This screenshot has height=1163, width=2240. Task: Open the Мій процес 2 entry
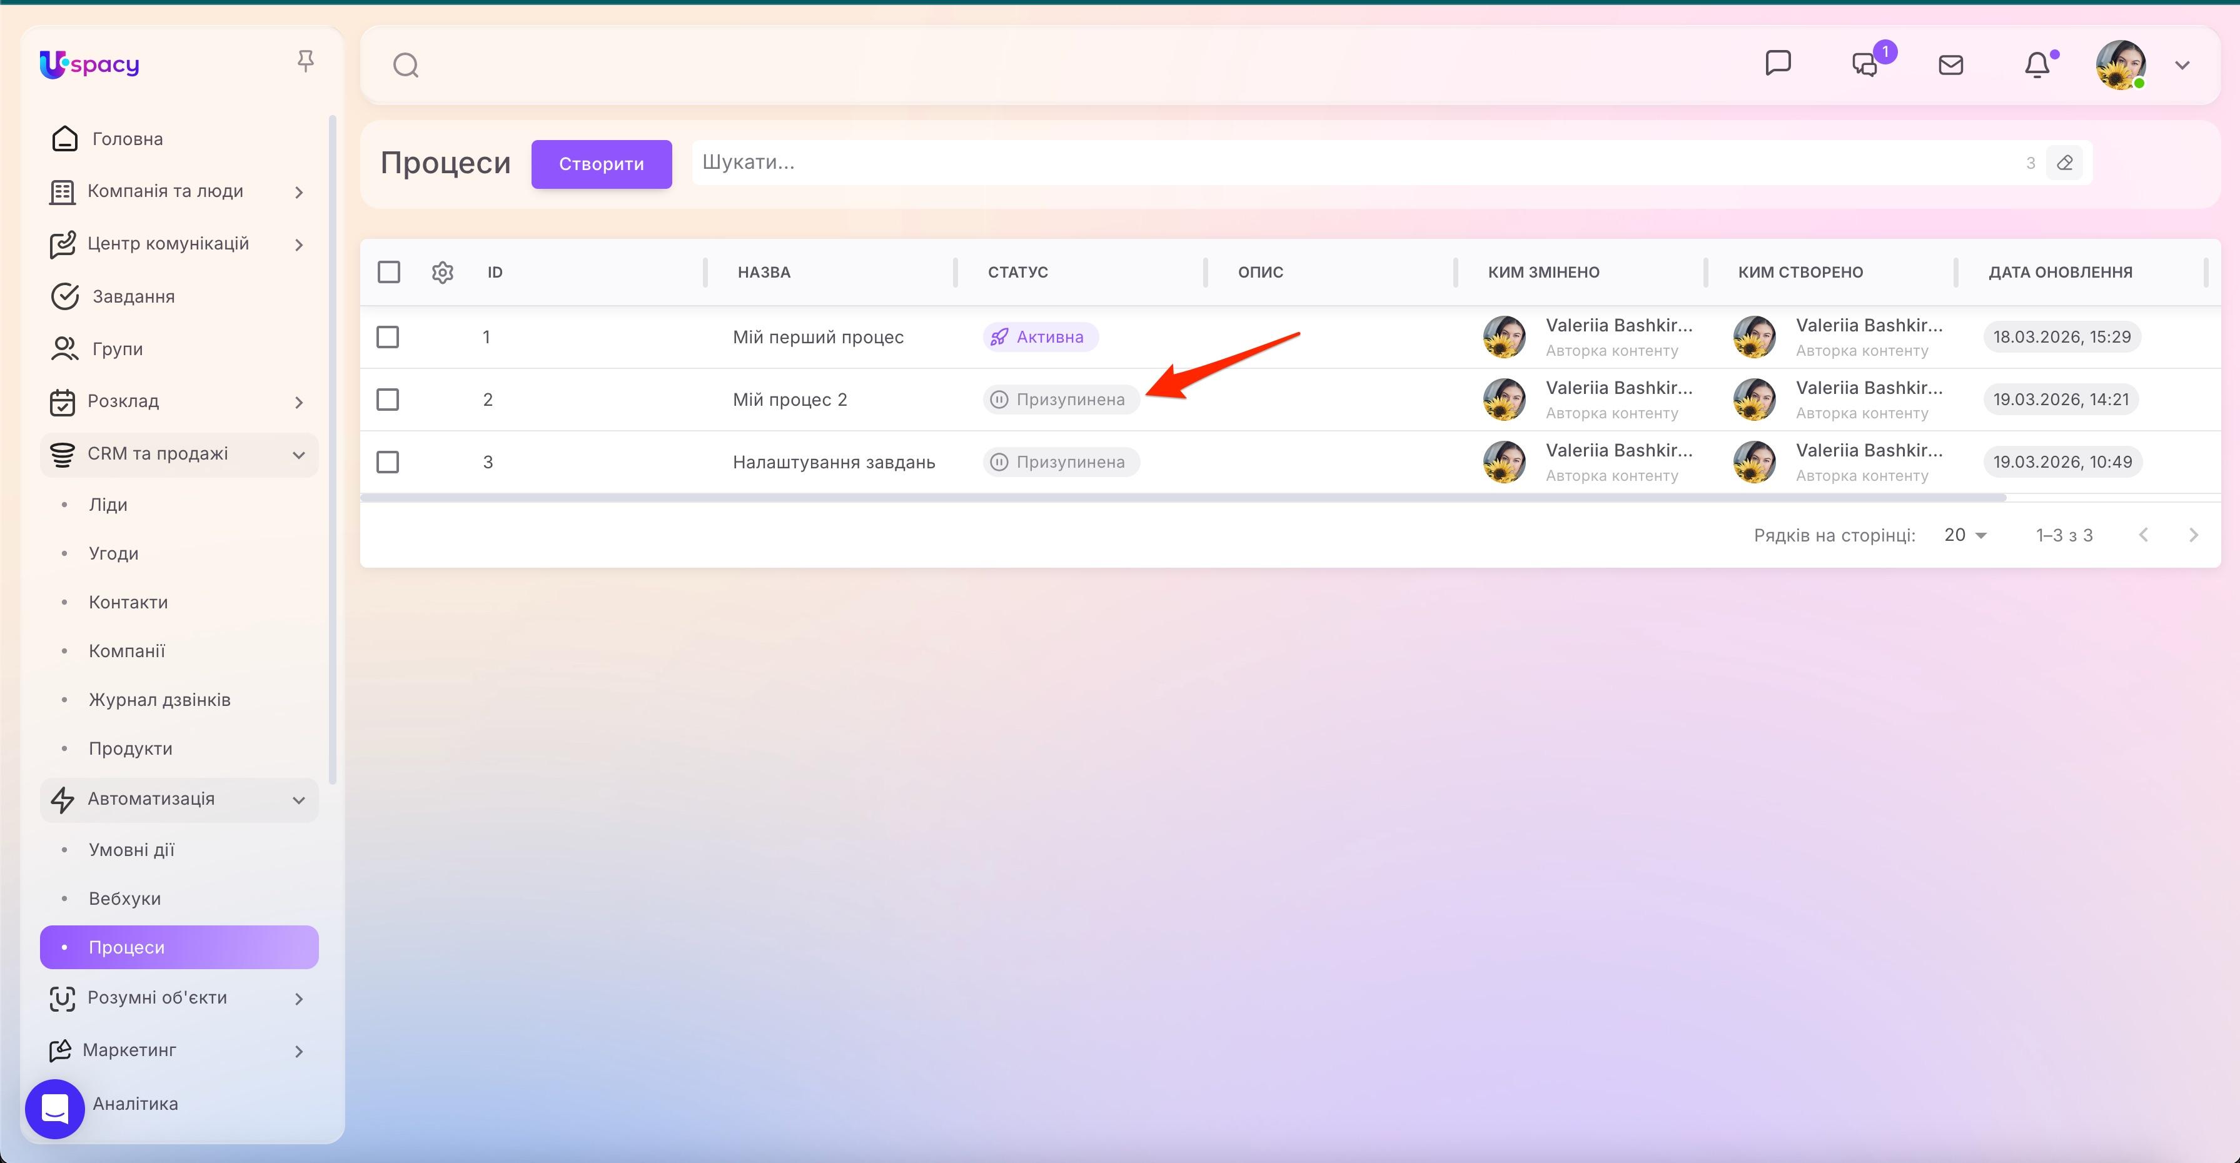790,400
